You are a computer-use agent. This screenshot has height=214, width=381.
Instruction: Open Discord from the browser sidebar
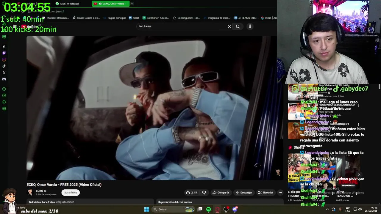(4, 79)
